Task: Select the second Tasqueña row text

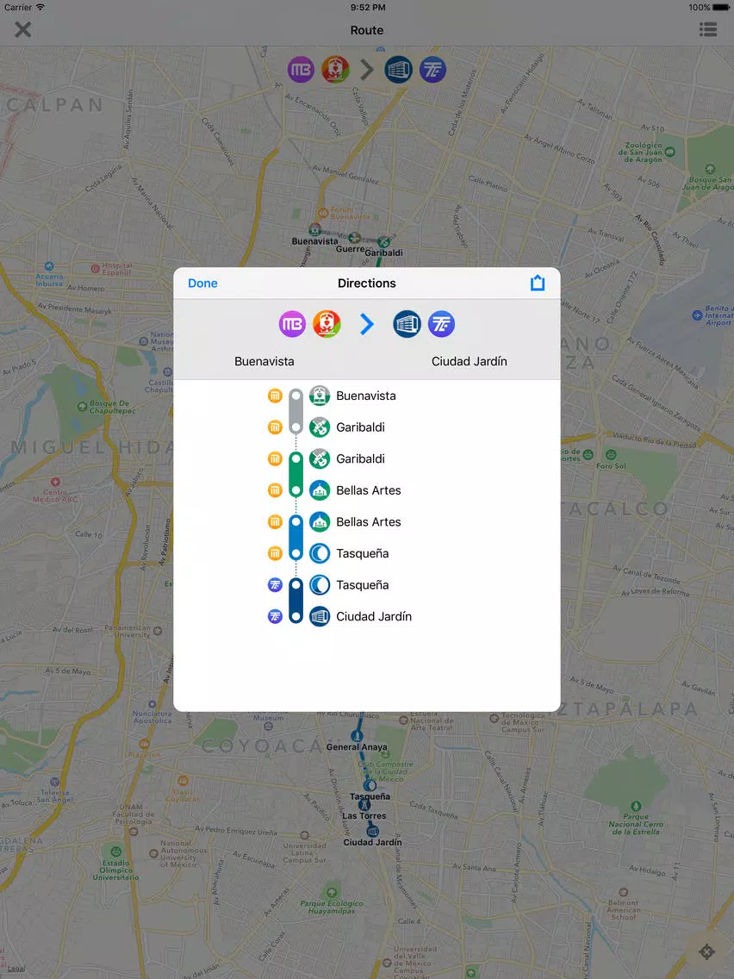Action: 362,585
